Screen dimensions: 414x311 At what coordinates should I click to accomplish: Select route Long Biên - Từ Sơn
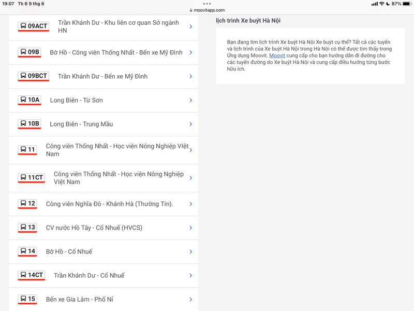(76, 100)
